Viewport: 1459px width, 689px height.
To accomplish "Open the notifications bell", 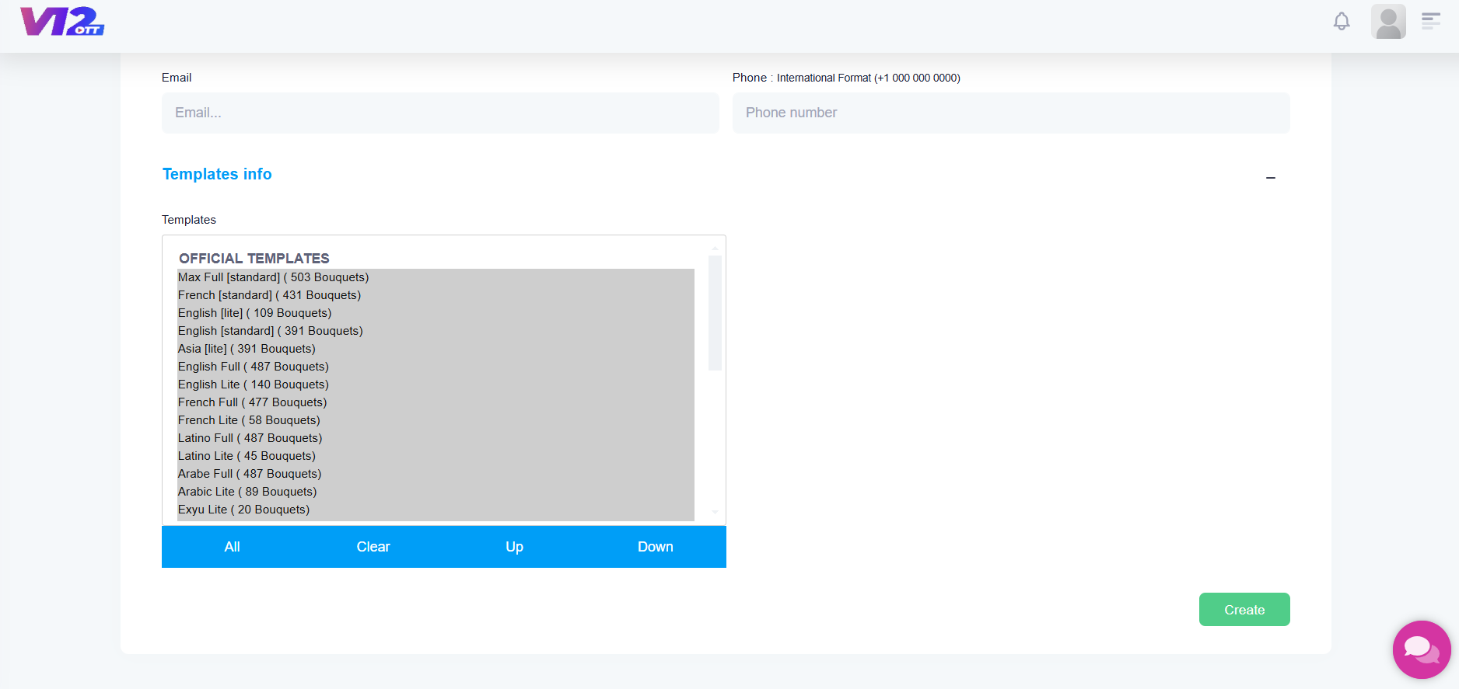I will point(1342,22).
